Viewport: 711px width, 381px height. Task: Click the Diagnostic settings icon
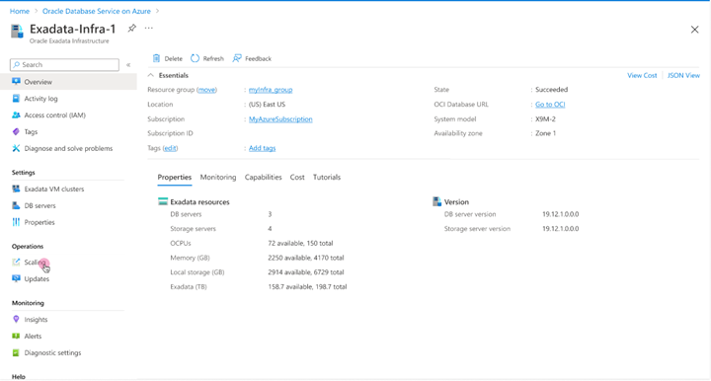[16, 352]
